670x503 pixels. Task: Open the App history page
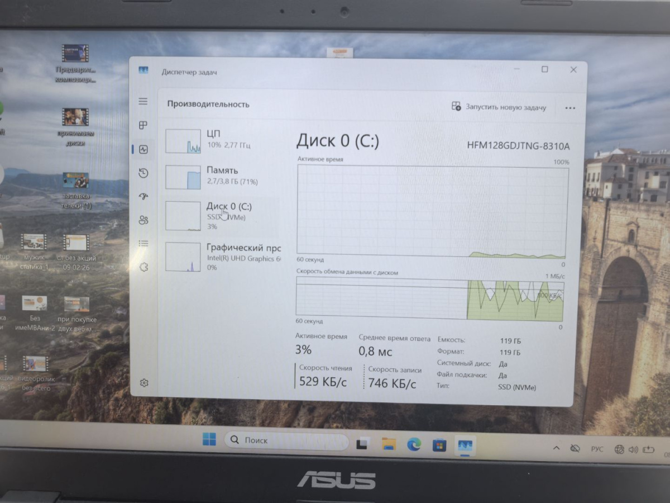pyautogui.click(x=143, y=173)
